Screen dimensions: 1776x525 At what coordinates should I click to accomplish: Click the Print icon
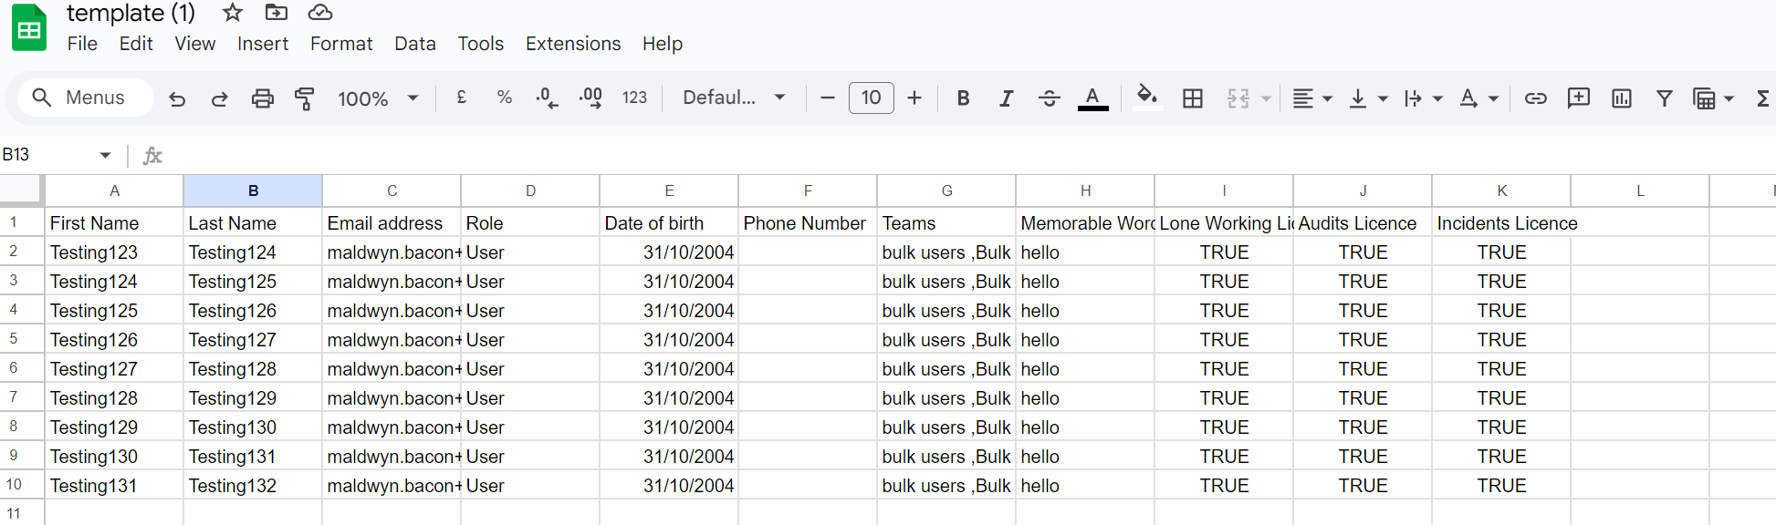(262, 98)
